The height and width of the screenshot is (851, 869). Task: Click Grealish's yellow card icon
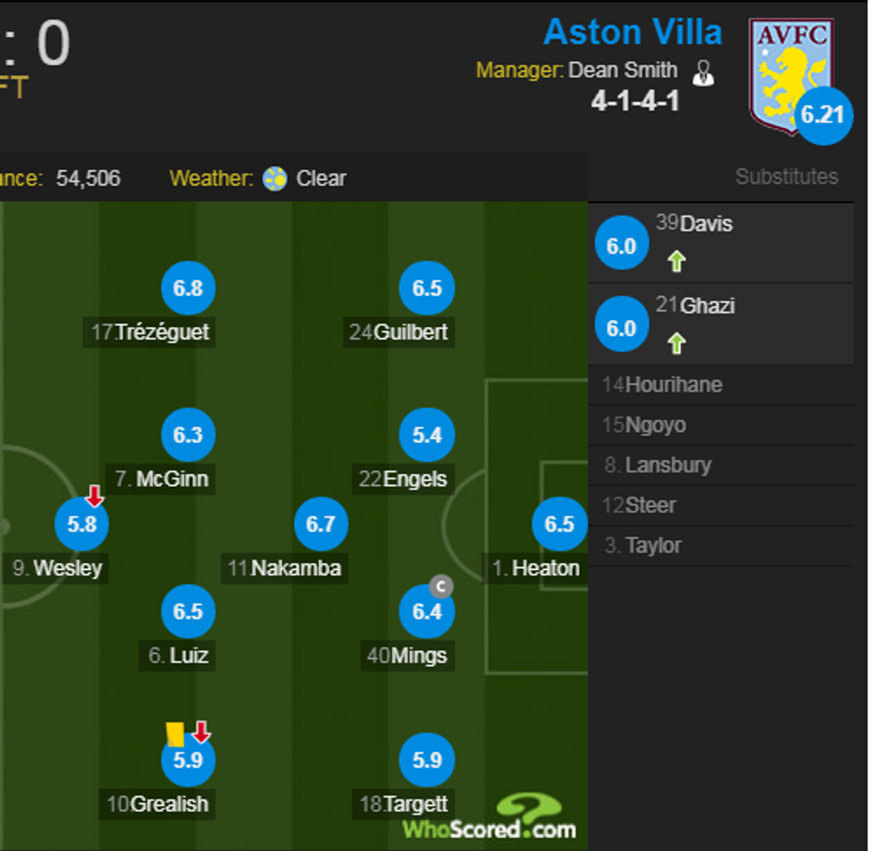click(175, 733)
